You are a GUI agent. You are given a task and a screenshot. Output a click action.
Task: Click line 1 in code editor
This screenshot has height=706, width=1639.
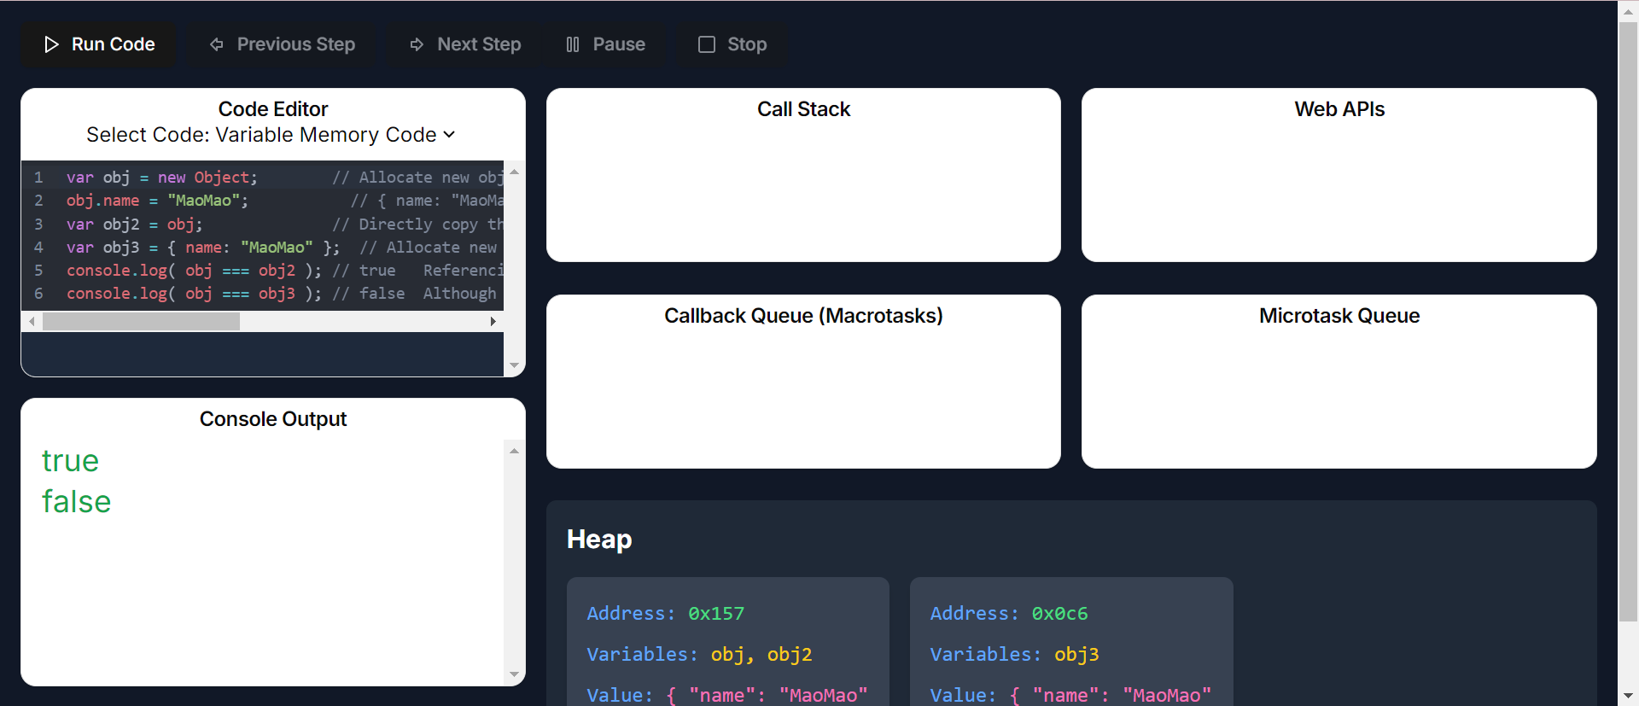161,178
